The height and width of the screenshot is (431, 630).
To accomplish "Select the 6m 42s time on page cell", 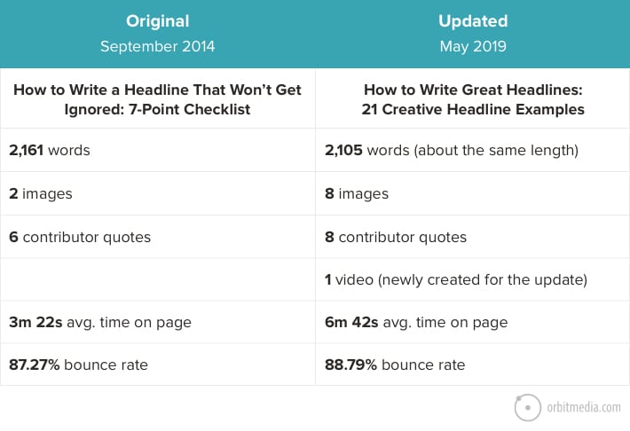I will coord(472,322).
